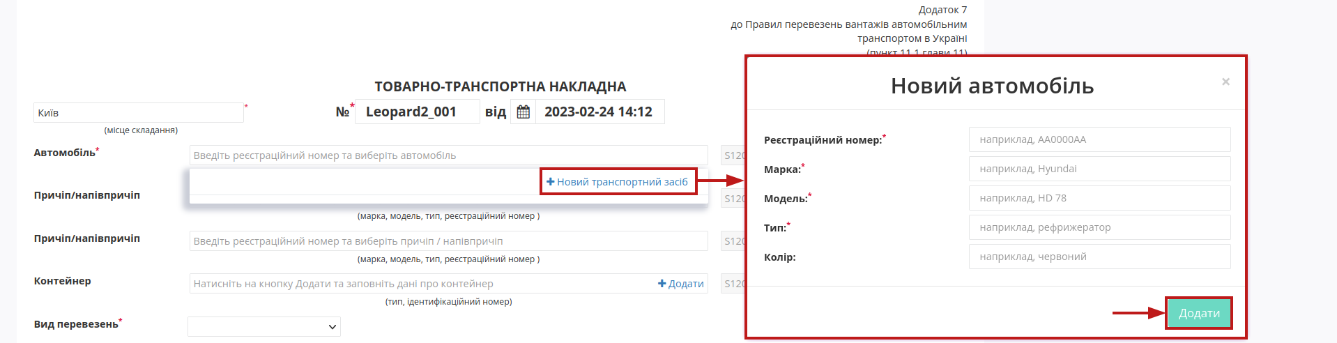Image resolution: width=1337 pixels, height=343 pixels.
Task: Click the Київ place of compilation field
Action: point(139,113)
